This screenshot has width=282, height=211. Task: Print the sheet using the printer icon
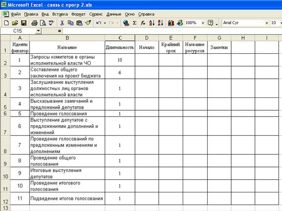[x=34, y=23]
